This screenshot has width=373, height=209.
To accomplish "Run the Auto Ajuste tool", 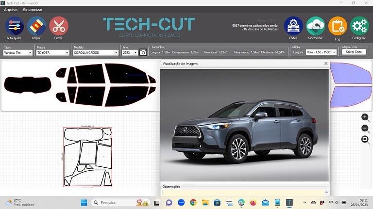I will (14, 26).
